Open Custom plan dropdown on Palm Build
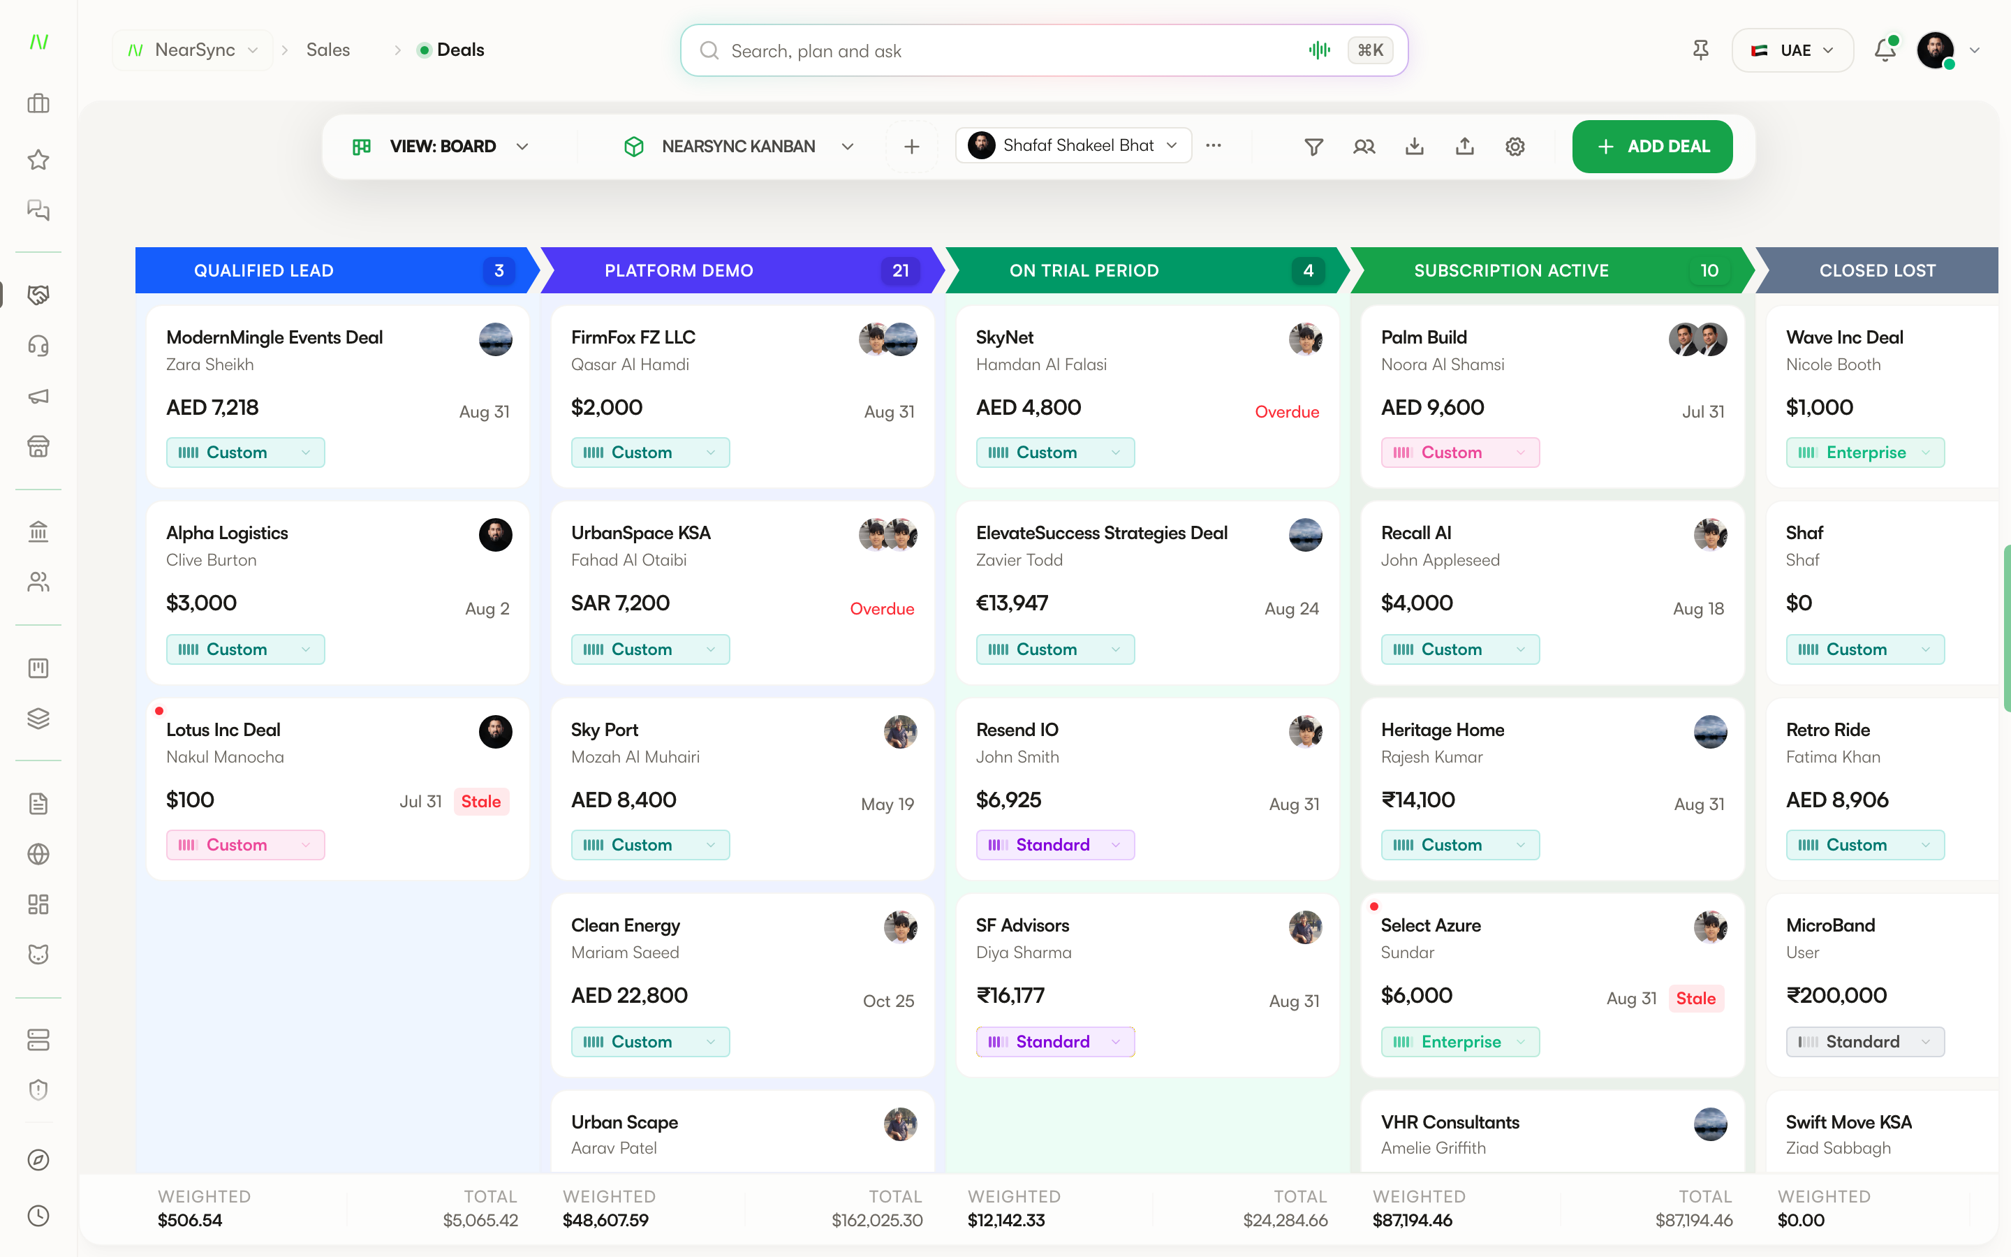The image size is (2011, 1257). pos(1460,453)
